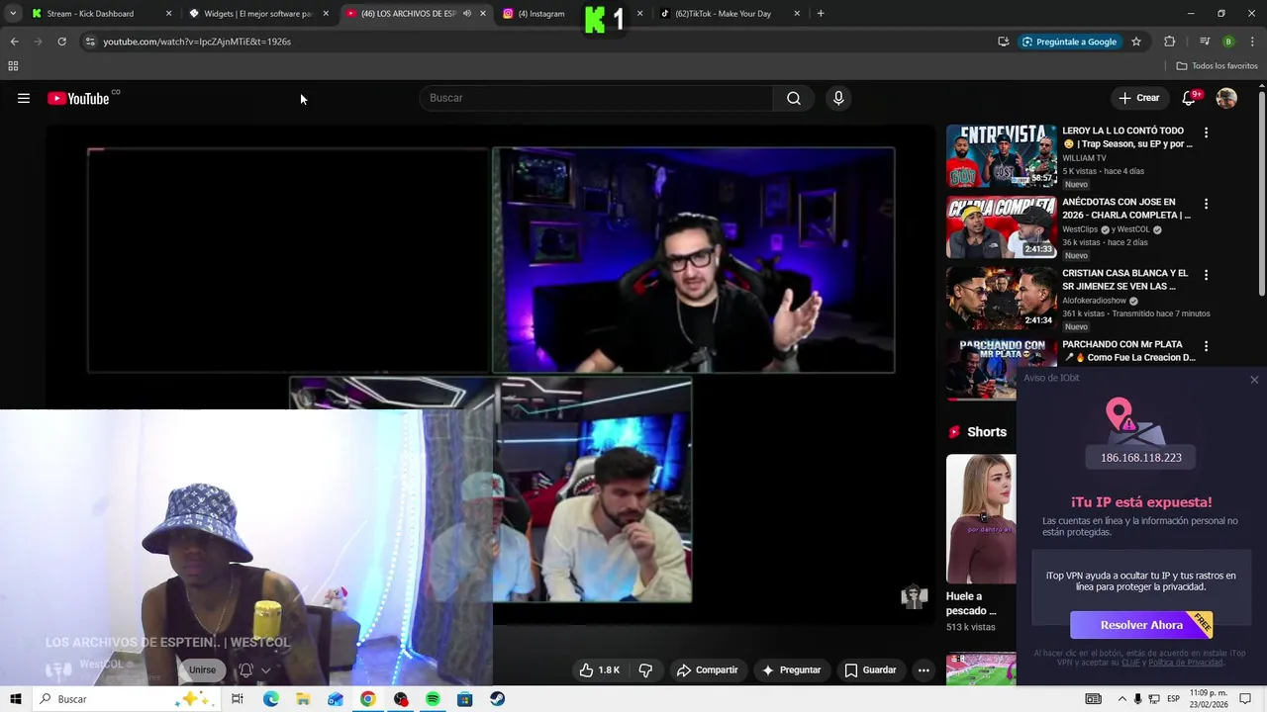Switch to Widgets El mejor software tab
Screen dimensions: 1267x712
click(257, 14)
